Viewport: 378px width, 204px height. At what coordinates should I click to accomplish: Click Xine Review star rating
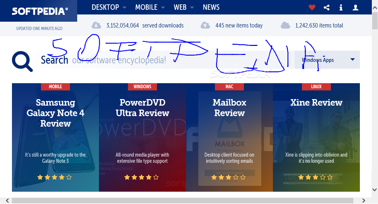(315, 177)
